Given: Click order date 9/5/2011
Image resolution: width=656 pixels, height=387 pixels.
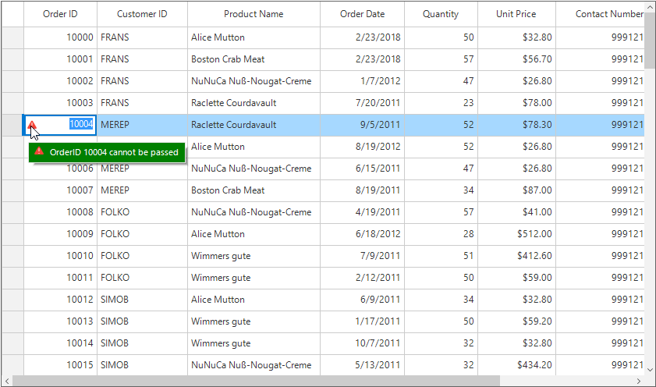Looking at the screenshot, I should 381,125.
